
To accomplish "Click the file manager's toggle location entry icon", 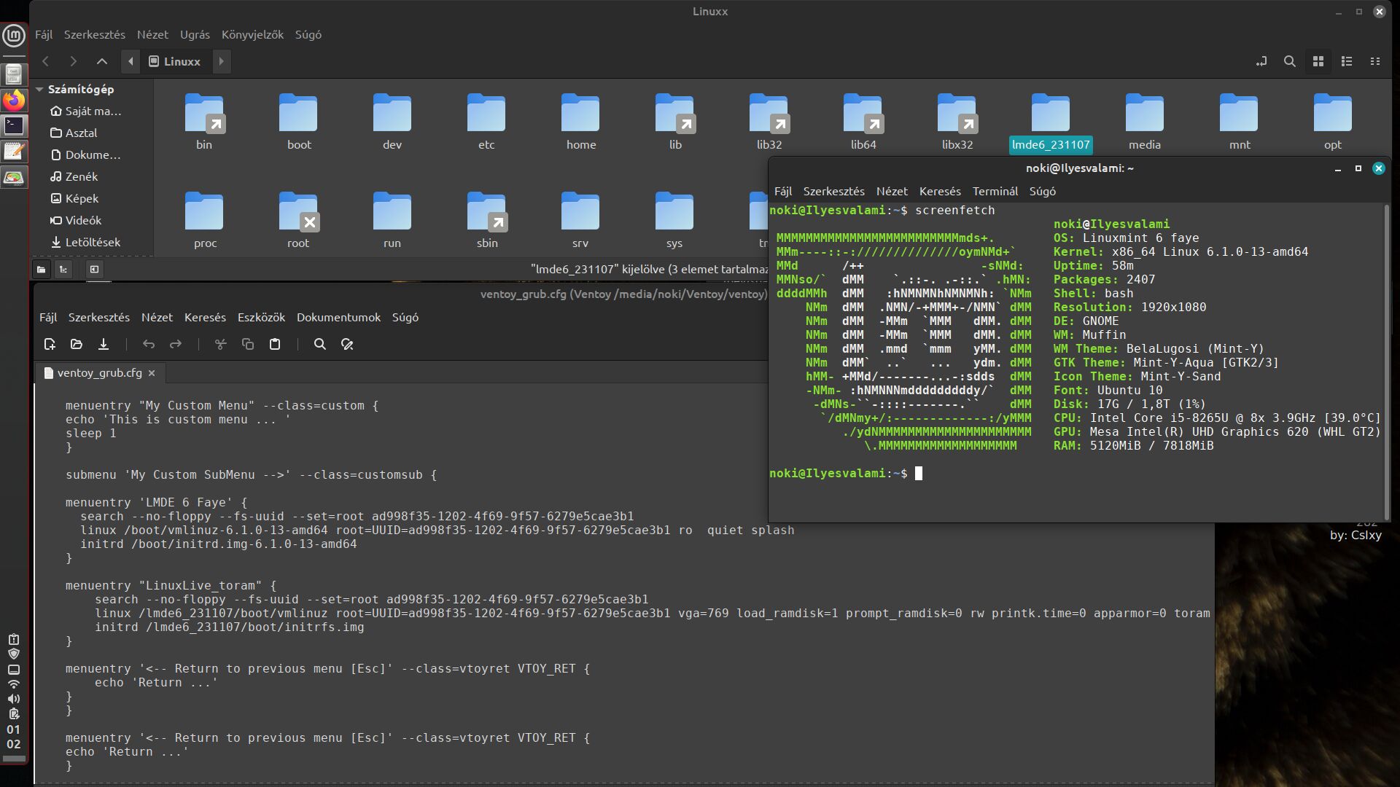I will coord(1261,62).
